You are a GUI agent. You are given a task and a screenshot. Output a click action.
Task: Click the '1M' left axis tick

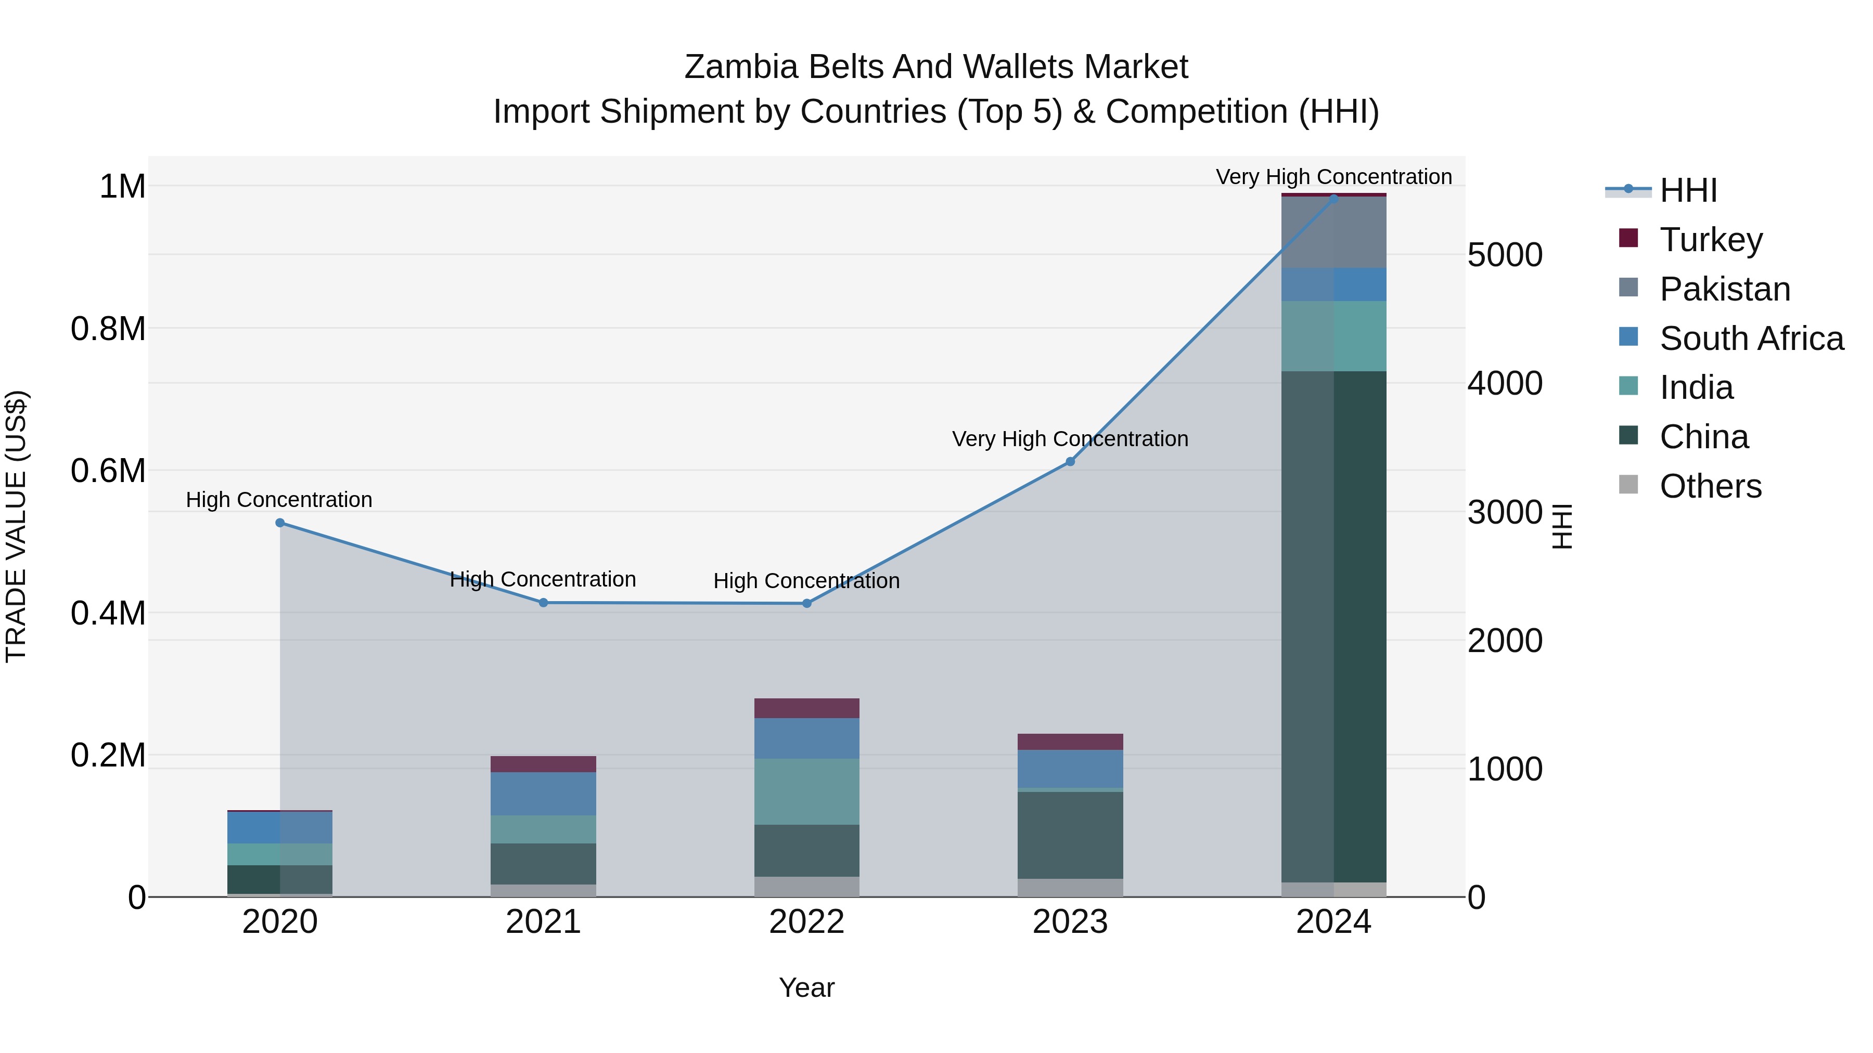click(123, 186)
